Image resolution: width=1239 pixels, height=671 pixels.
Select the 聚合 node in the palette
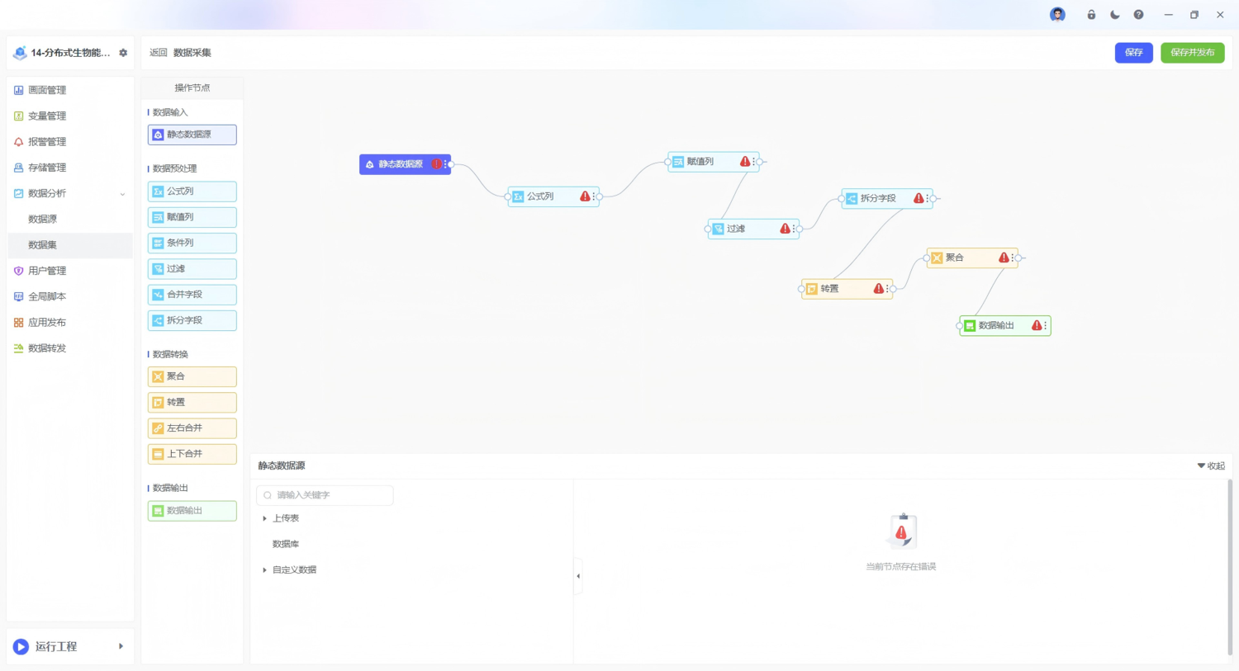coord(192,376)
